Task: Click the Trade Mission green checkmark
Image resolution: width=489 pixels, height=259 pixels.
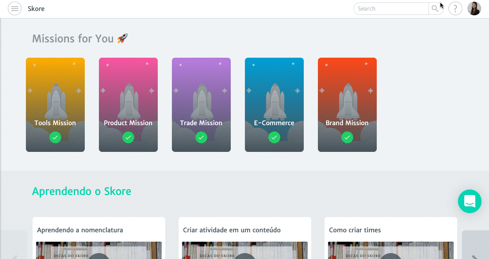Action: pyautogui.click(x=201, y=137)
